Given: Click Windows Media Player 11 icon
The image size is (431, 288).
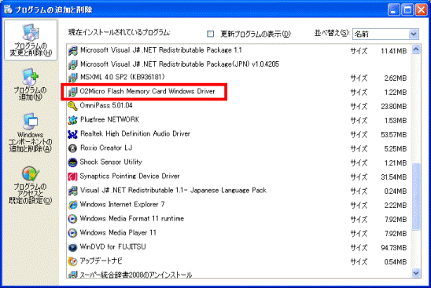Looking at the screenshot, I should (x=72, y=233).
